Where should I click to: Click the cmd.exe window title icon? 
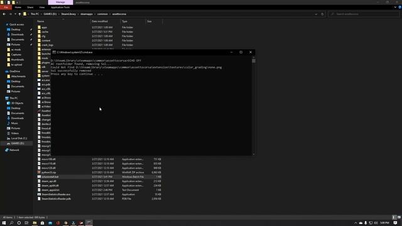click(54, 52)
